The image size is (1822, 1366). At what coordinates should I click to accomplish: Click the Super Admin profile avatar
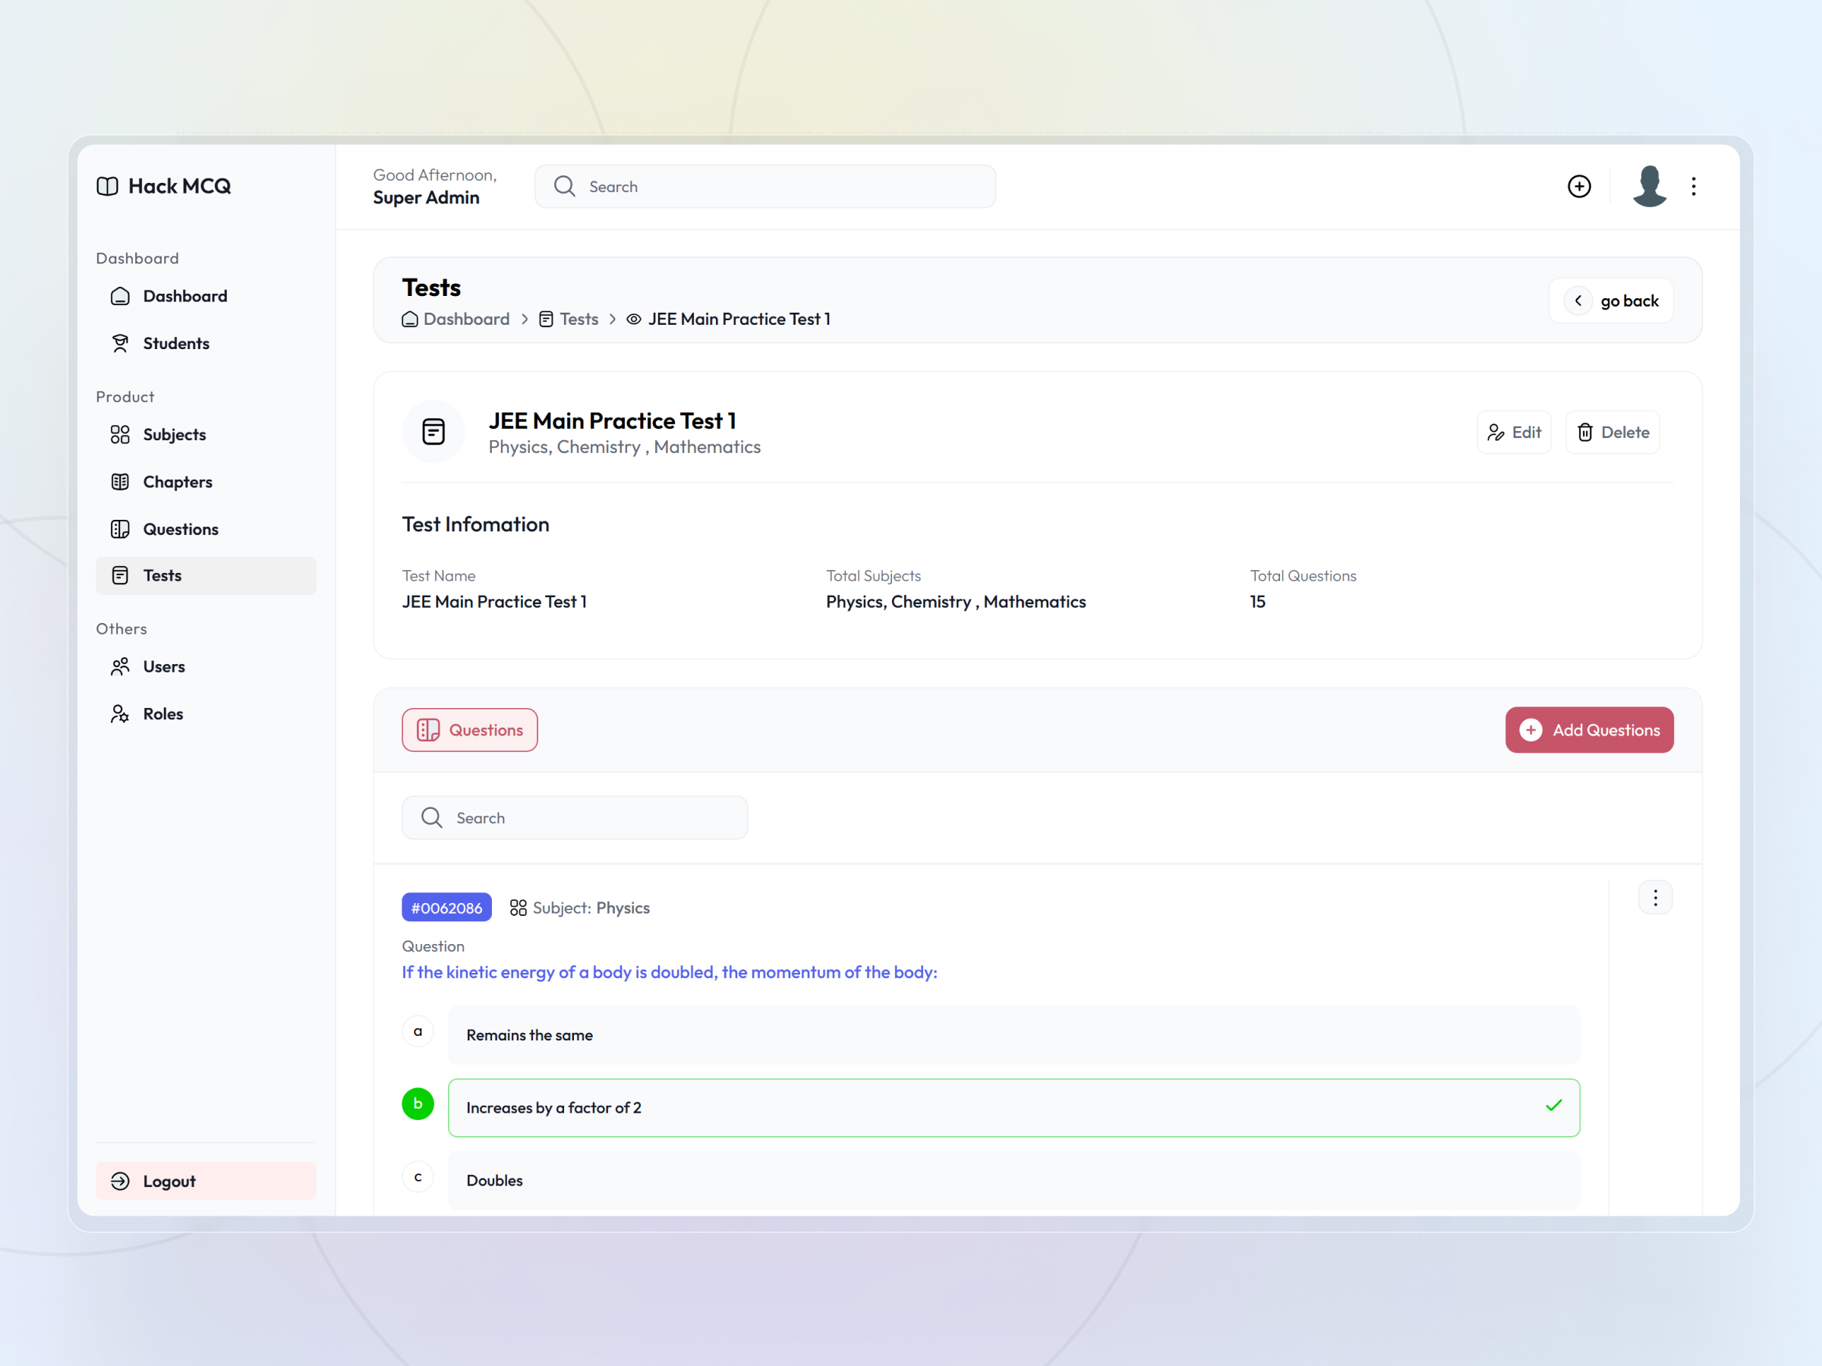pyautogui.click(x=1649, y=186)
